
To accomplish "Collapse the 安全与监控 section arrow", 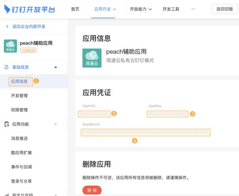I will point(56,195).
